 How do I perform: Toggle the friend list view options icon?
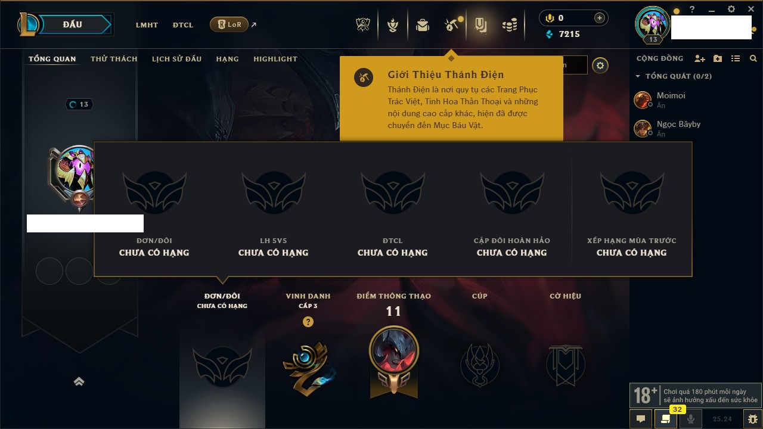736,58
